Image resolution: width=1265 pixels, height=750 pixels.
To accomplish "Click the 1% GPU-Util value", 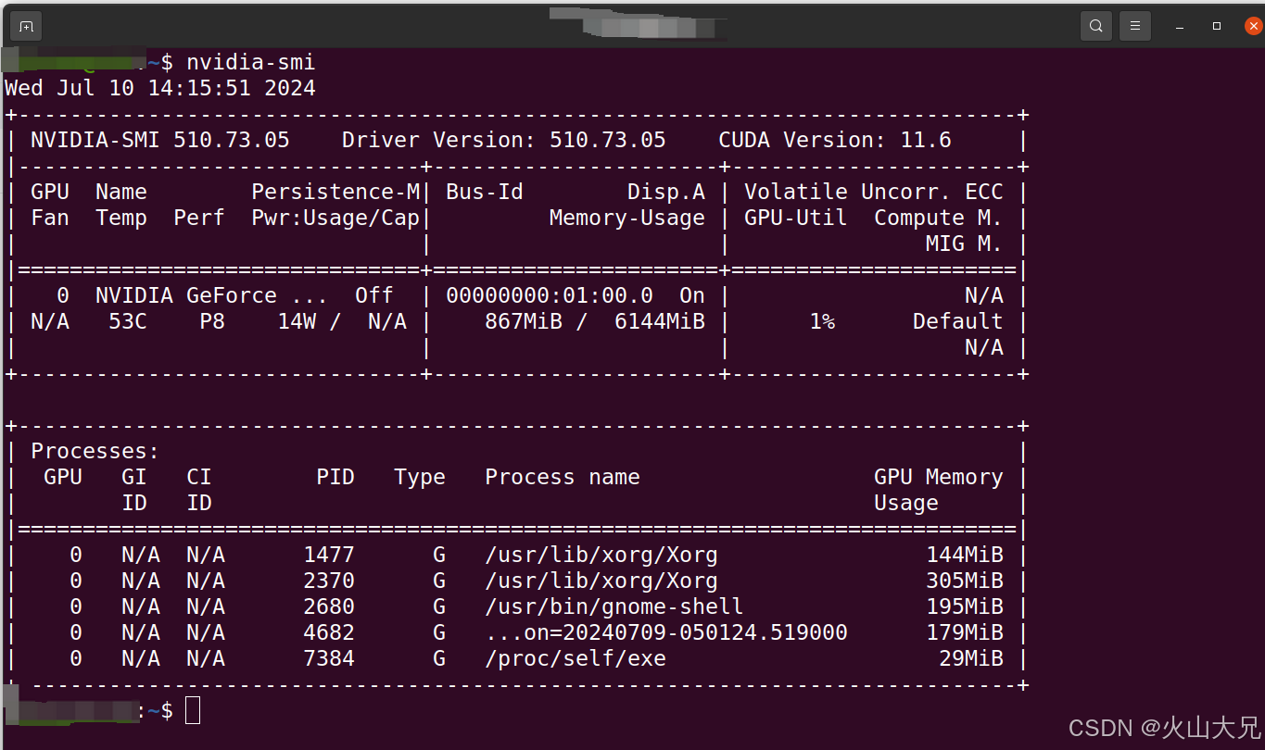I will 821,321.
